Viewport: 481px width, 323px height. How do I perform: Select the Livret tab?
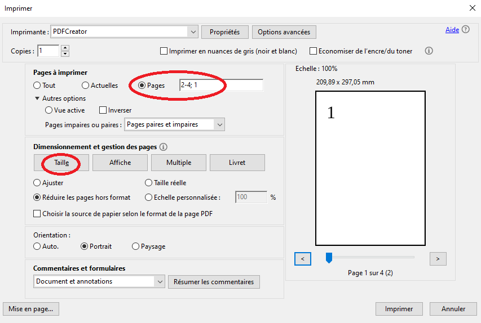(x=237, y=163)
